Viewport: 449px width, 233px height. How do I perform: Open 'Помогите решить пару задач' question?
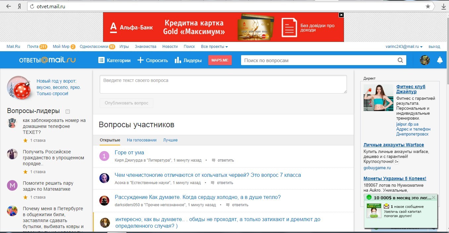click(48, 186)
